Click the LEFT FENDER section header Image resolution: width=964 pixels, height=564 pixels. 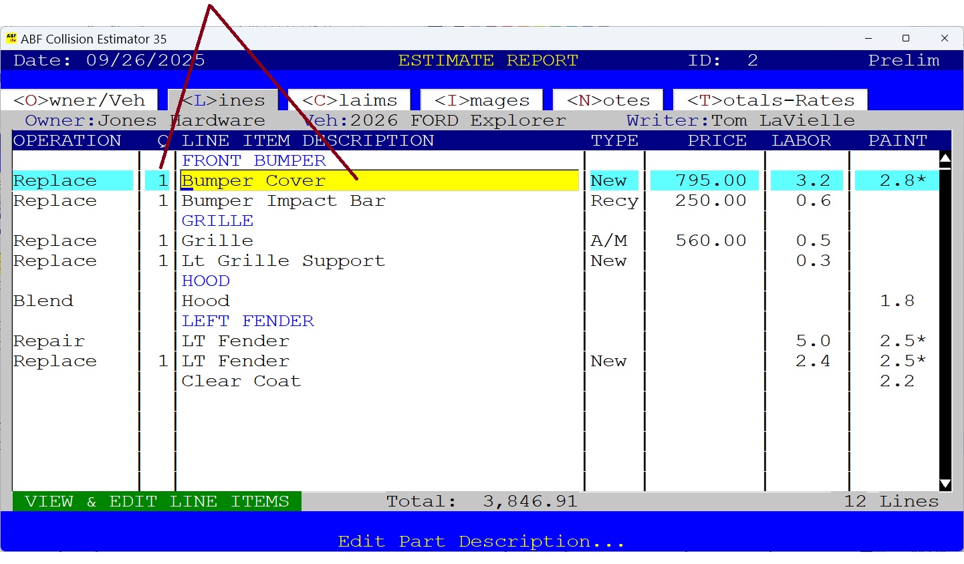point(247,321)
